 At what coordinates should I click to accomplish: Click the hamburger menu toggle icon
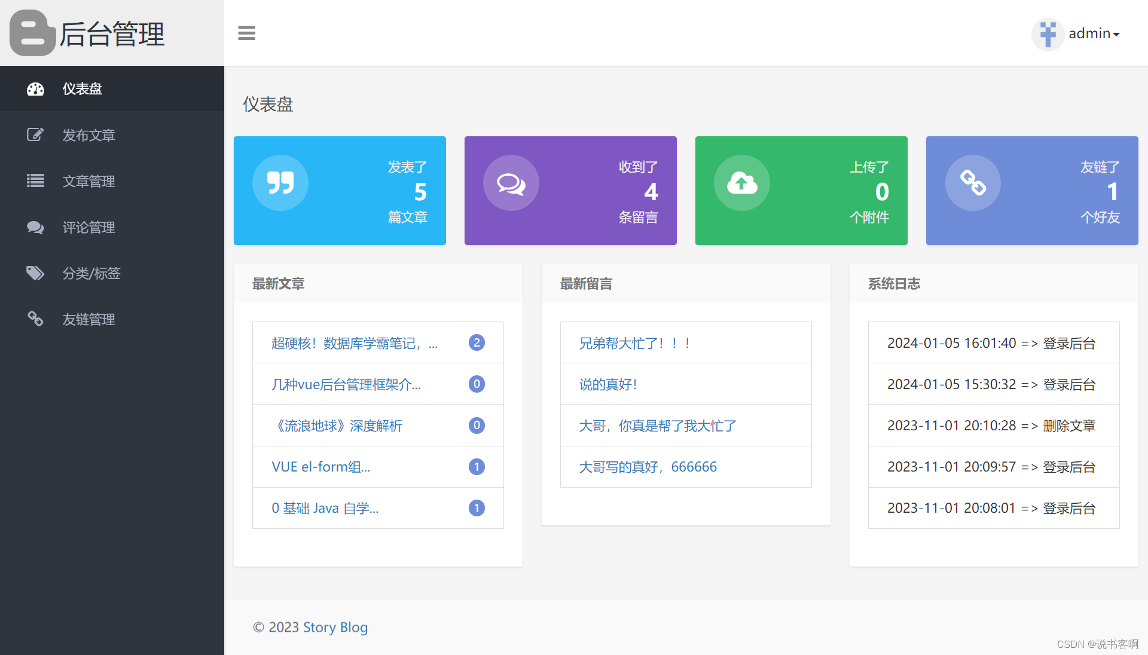pyautogui.click(x=246, y=33)
